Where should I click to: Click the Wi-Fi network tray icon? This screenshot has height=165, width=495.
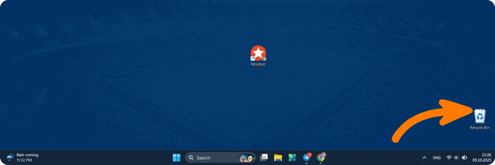449,158
